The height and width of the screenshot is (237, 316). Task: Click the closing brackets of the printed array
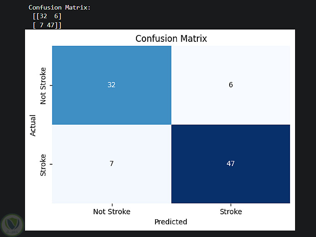click(59, 25)
